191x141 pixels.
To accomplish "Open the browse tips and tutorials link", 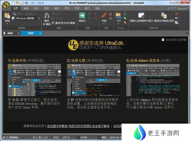I will click(x=57, y=126).
